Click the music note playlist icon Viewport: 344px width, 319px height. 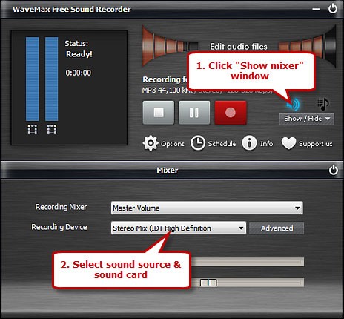click(x=323, y=104)
